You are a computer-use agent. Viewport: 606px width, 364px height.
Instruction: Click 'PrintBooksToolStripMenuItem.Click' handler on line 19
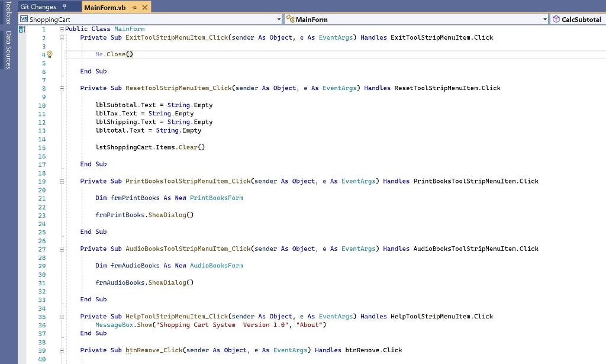coord(476,181)
